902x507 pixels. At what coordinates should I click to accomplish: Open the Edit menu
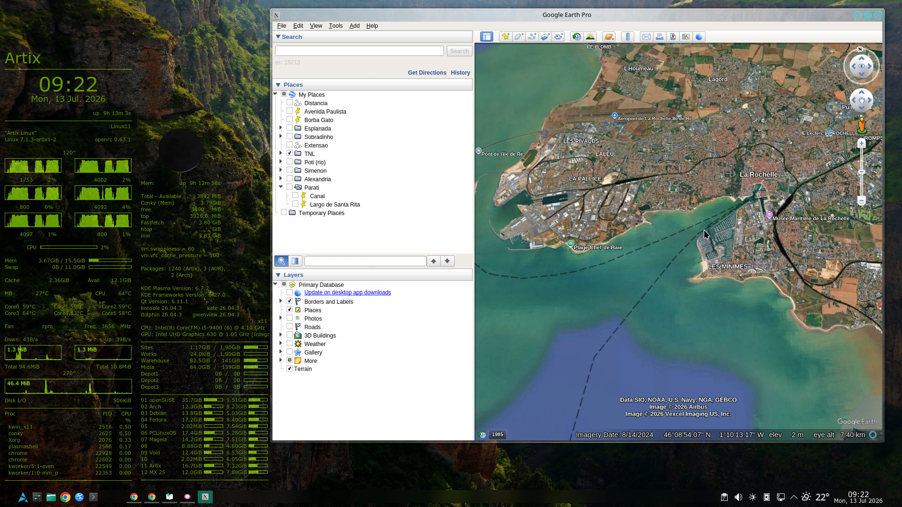(x=298, y=26)
